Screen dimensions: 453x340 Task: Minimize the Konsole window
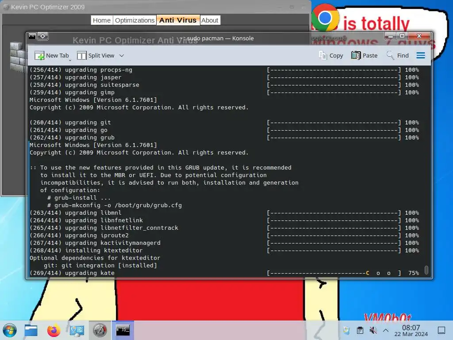click(391, 36)
